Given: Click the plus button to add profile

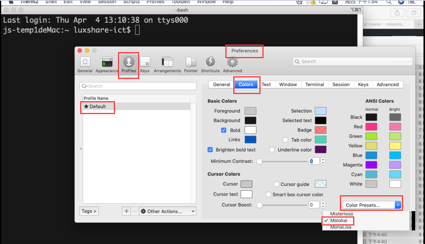Looking at the screenshot, I should 126,211.
